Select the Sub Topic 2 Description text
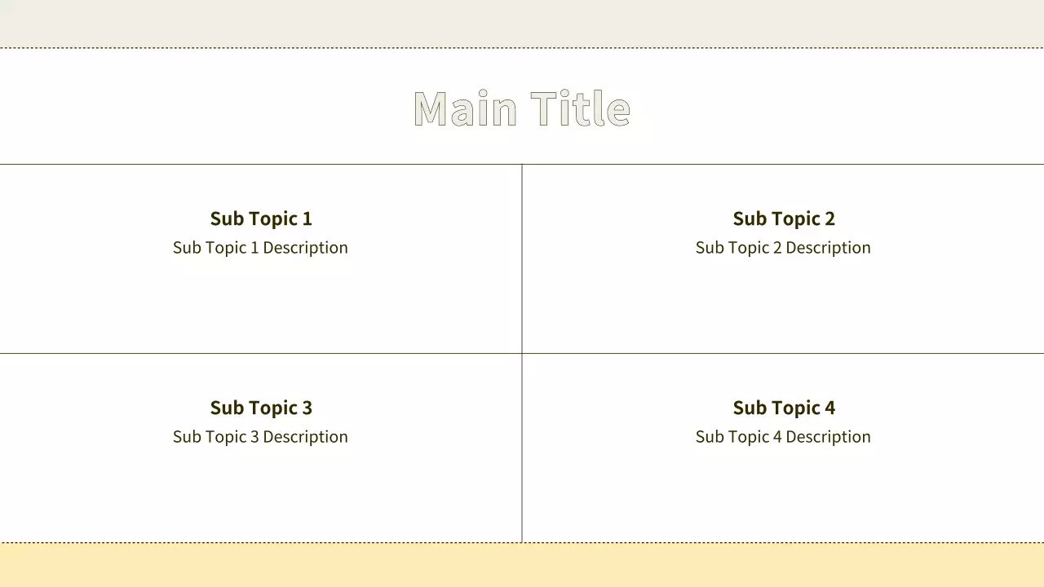The height and width of the screenshot is (587, 1044). click(783, 248)
